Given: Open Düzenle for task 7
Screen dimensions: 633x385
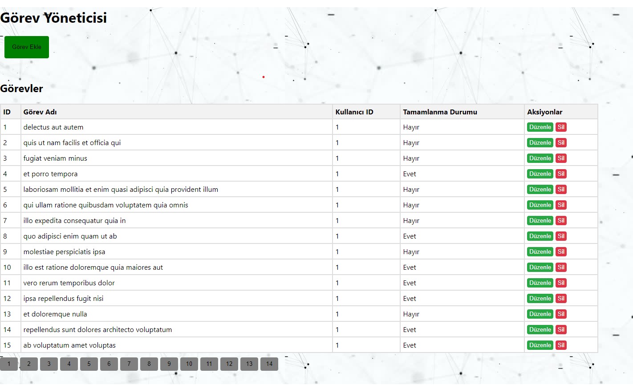Looking at the screenshot, I should coord(540,221).
